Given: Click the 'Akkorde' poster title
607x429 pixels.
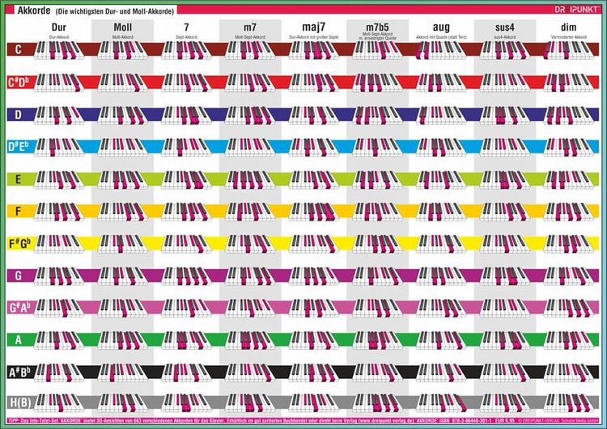Looking at the screenshot, I should (x=34, y=10).
